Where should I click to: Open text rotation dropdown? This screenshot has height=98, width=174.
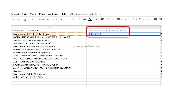[x=142, y=19]
